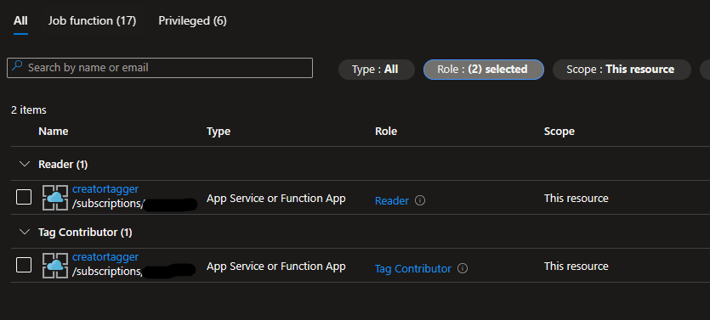Open the Role : (2) selected filter
Screen dimensions: 710x320
[484, 70]
